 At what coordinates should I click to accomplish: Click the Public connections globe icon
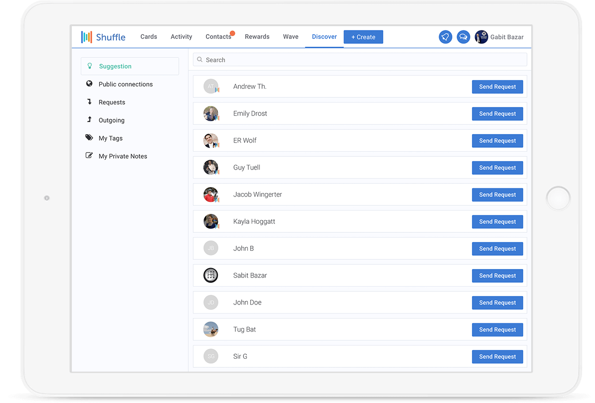point(89,84)
